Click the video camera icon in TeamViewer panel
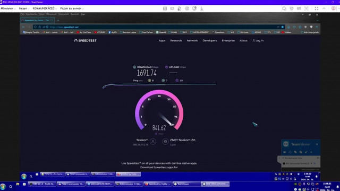This screenshot has height=191, width=340. pos(285,152)
